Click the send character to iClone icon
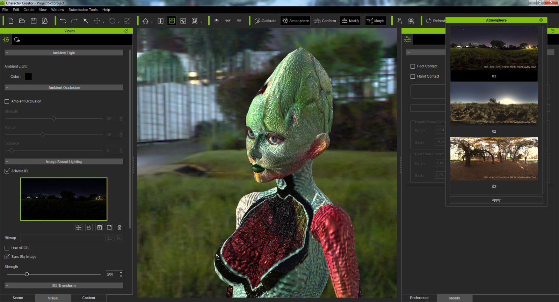 [400, 21]
